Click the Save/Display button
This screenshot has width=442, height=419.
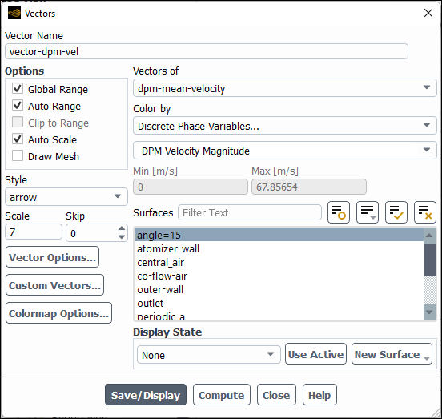(x=146, y=395)
